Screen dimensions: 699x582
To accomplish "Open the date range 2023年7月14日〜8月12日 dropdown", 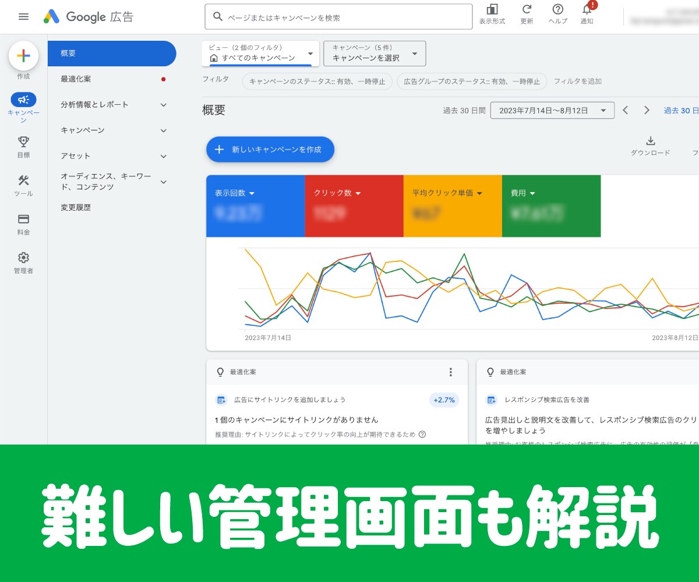I will (552, 110).
